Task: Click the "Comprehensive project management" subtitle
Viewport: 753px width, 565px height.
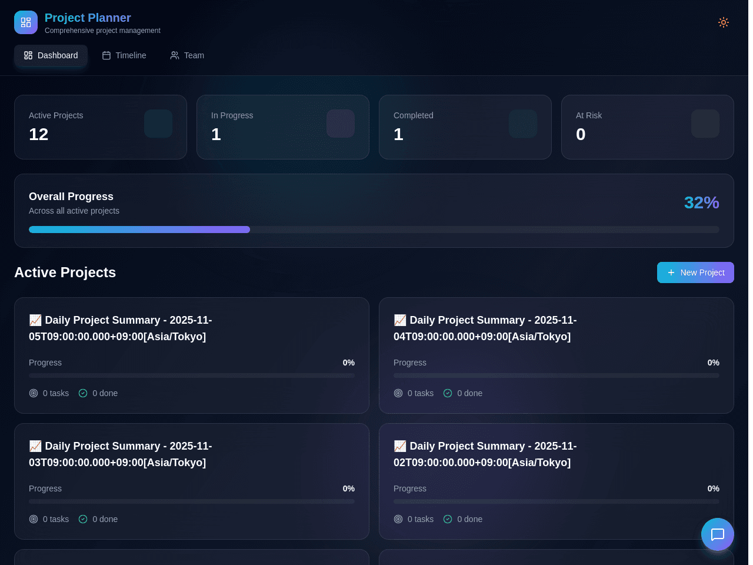Action: [x=102, y=31]
